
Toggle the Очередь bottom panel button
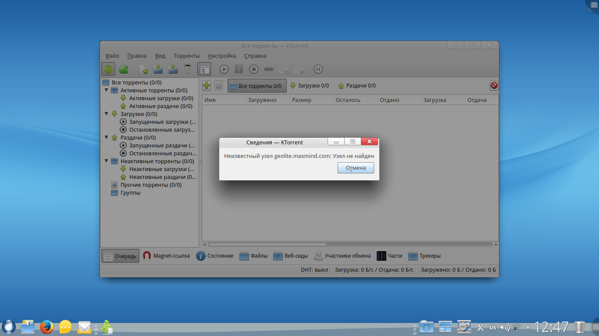pos(120,256)
